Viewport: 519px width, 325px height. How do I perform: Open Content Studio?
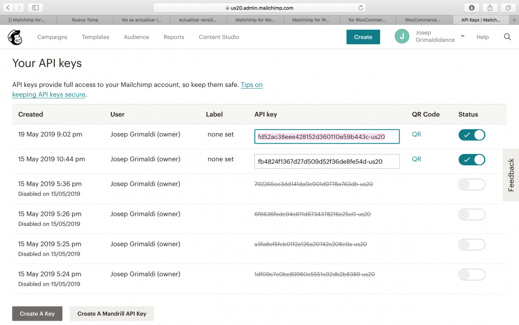(219, 37)
